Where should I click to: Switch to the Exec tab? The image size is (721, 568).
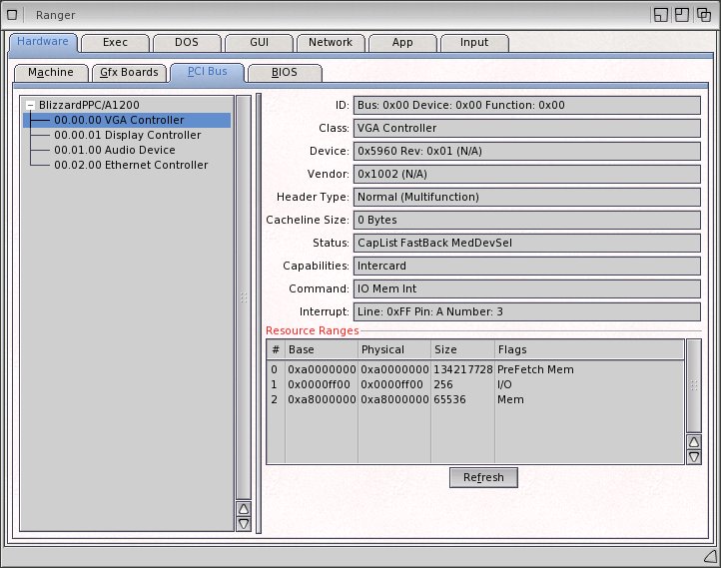click(115, 43)
